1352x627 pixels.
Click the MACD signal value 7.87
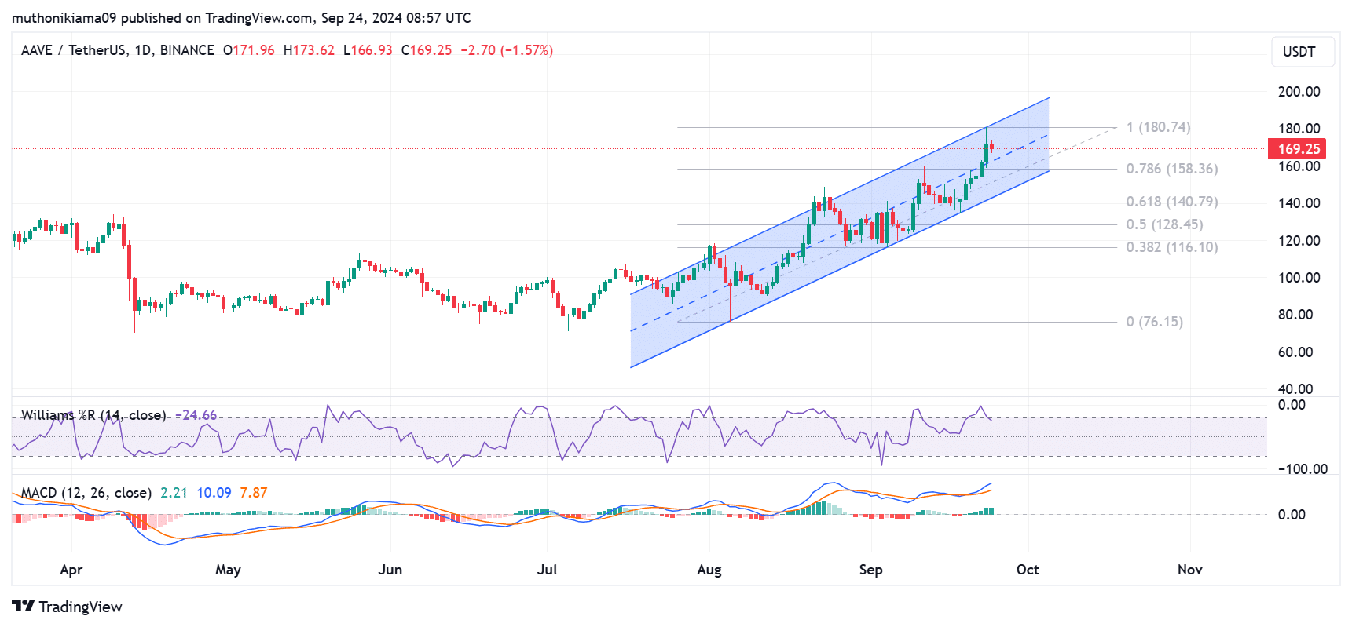(x=254, y=493)
